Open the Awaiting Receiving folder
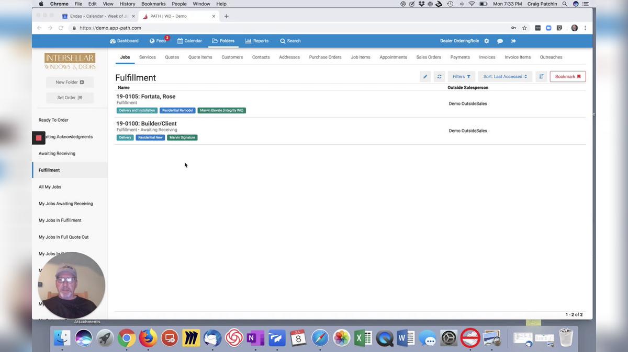 pyautogui.click(x=57, y=154)
